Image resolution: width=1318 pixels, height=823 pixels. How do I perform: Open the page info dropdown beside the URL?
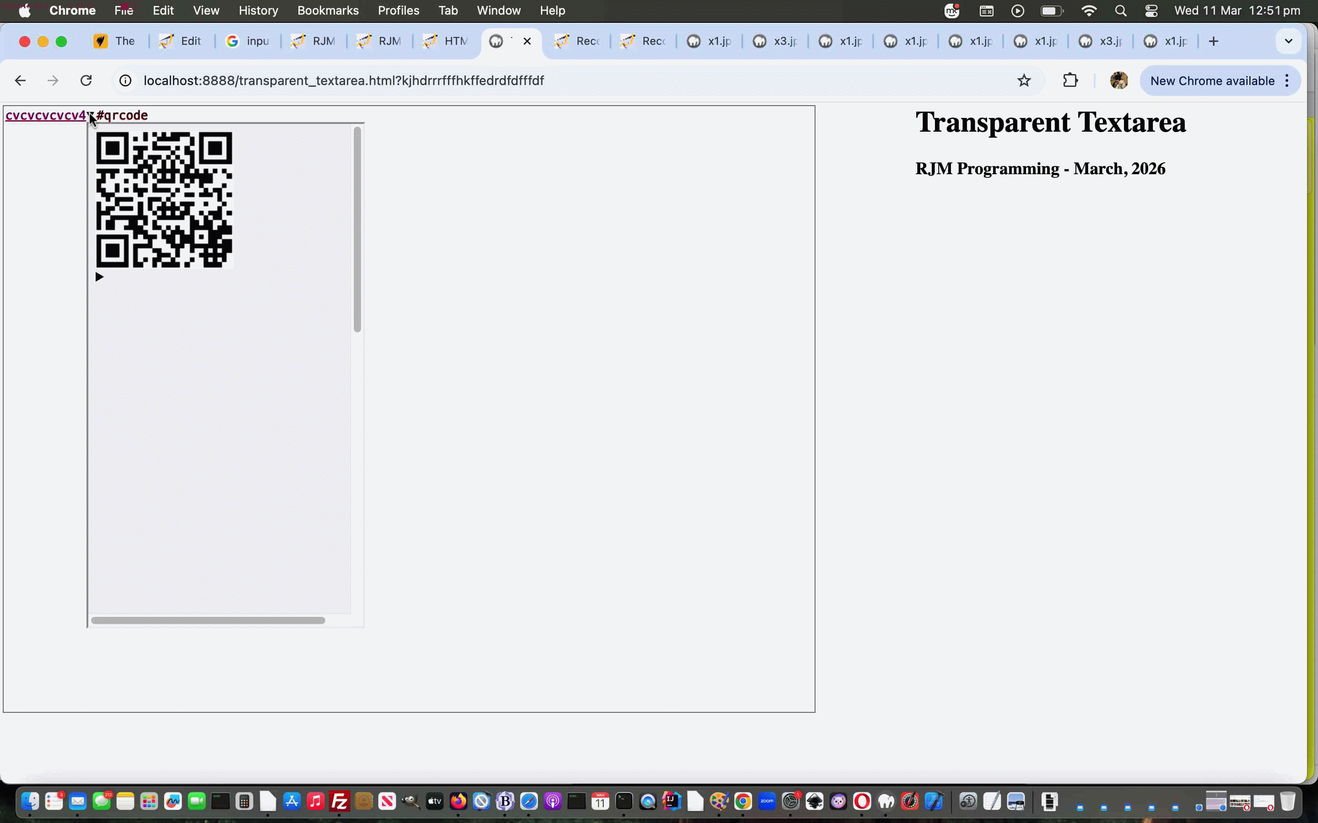pos(125,80)
